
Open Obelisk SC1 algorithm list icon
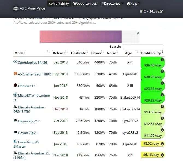(132, 86)
